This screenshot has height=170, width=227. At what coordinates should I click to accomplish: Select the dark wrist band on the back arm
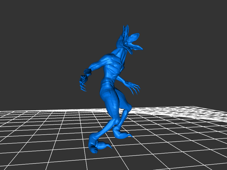coord(88,72)
